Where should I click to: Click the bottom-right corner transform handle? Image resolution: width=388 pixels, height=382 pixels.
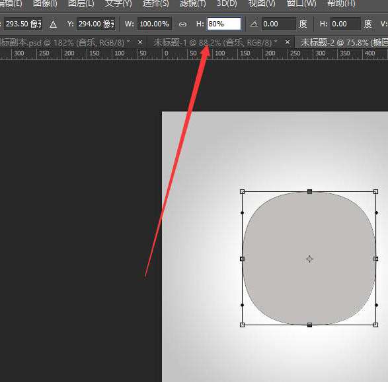point(375,325)
